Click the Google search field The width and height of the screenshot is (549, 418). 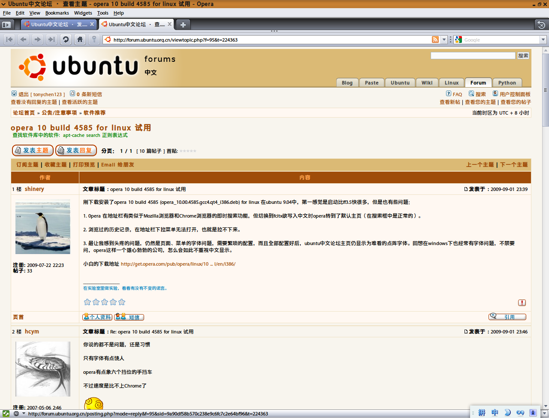(501, 39)
